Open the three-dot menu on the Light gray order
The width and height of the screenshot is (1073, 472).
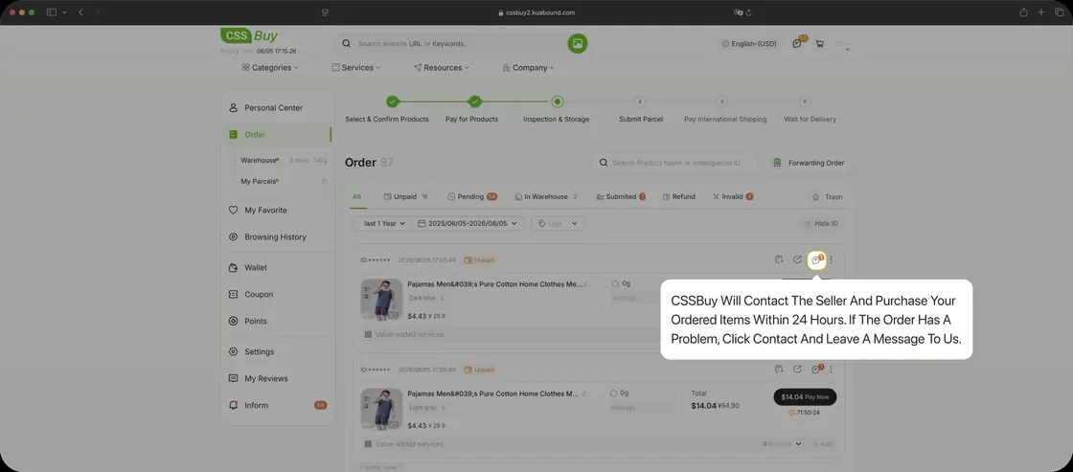point(832,370)
